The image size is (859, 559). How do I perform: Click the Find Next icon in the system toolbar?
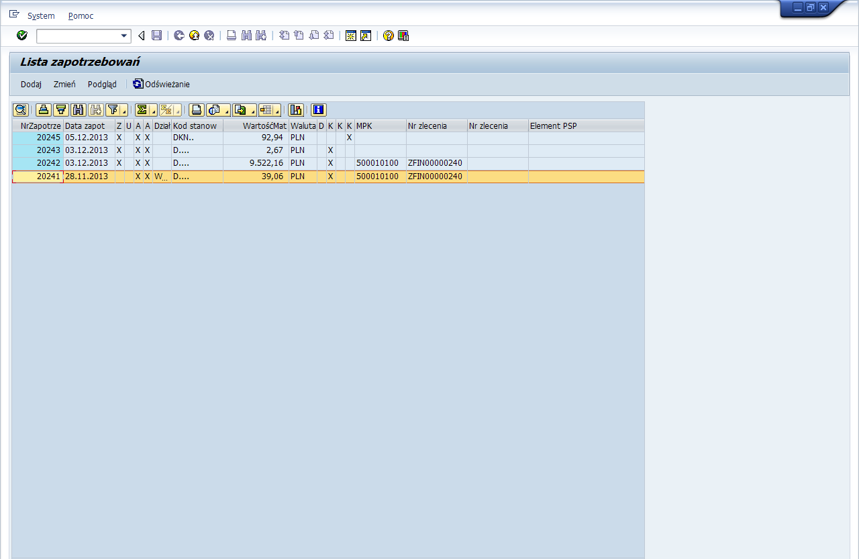click(261, 36)
